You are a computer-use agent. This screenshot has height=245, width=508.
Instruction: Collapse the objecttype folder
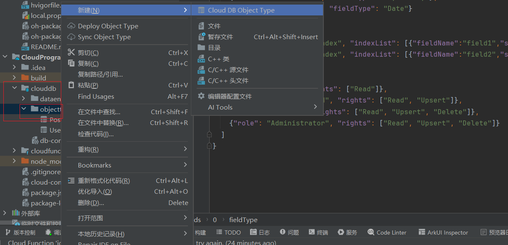(24, 109)
